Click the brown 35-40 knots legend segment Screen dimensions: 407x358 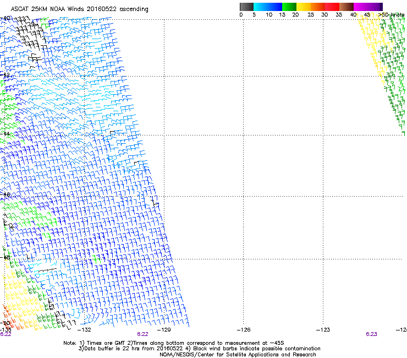pos(346,7)
